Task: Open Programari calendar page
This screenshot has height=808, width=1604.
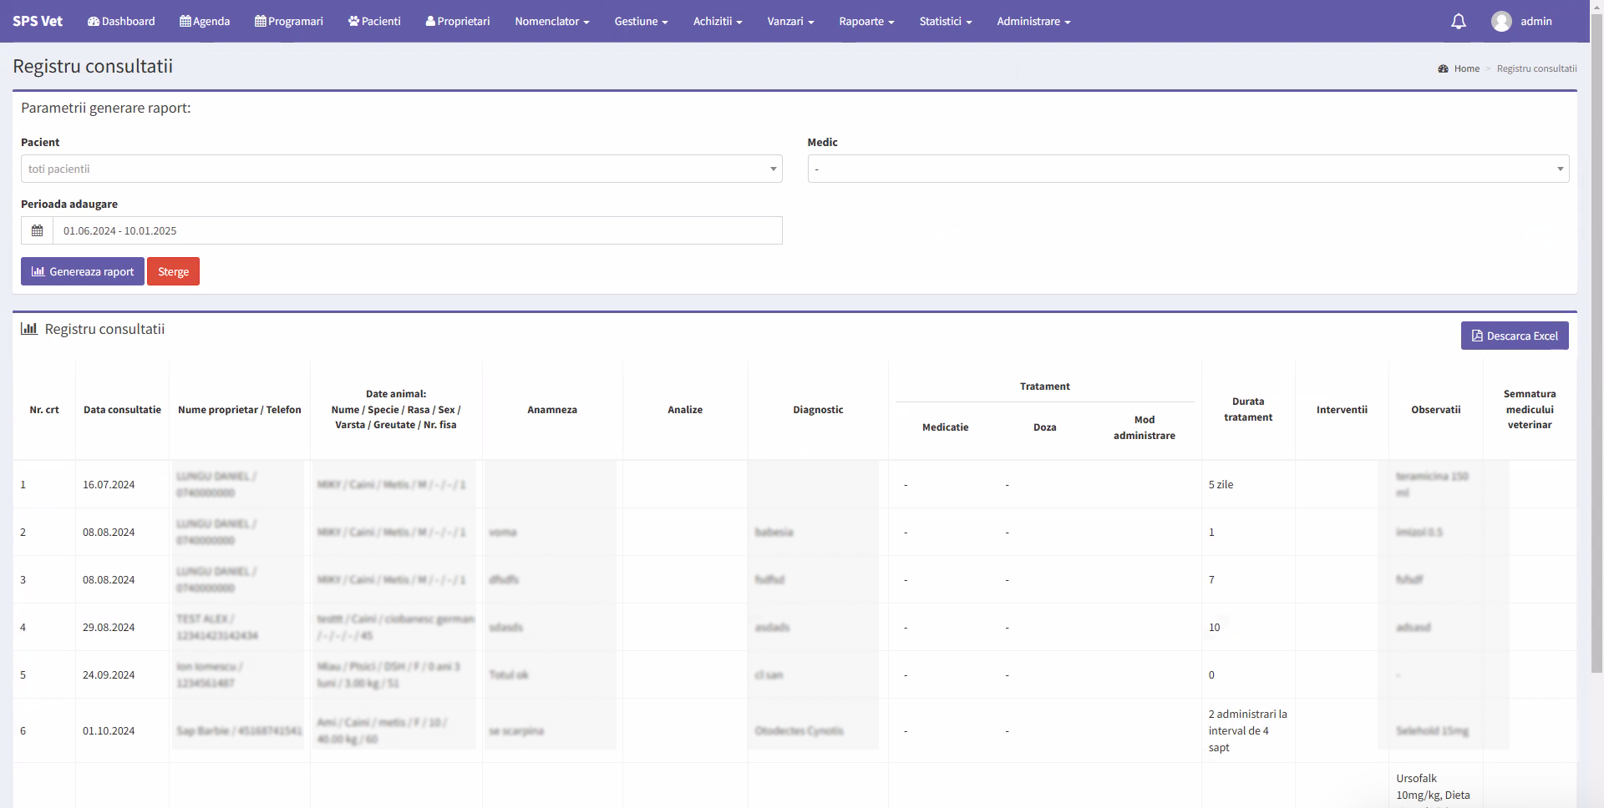Action: (289, 22)
